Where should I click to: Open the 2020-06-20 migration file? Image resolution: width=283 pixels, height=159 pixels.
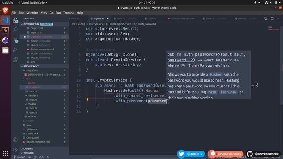(x=45, y=75)
